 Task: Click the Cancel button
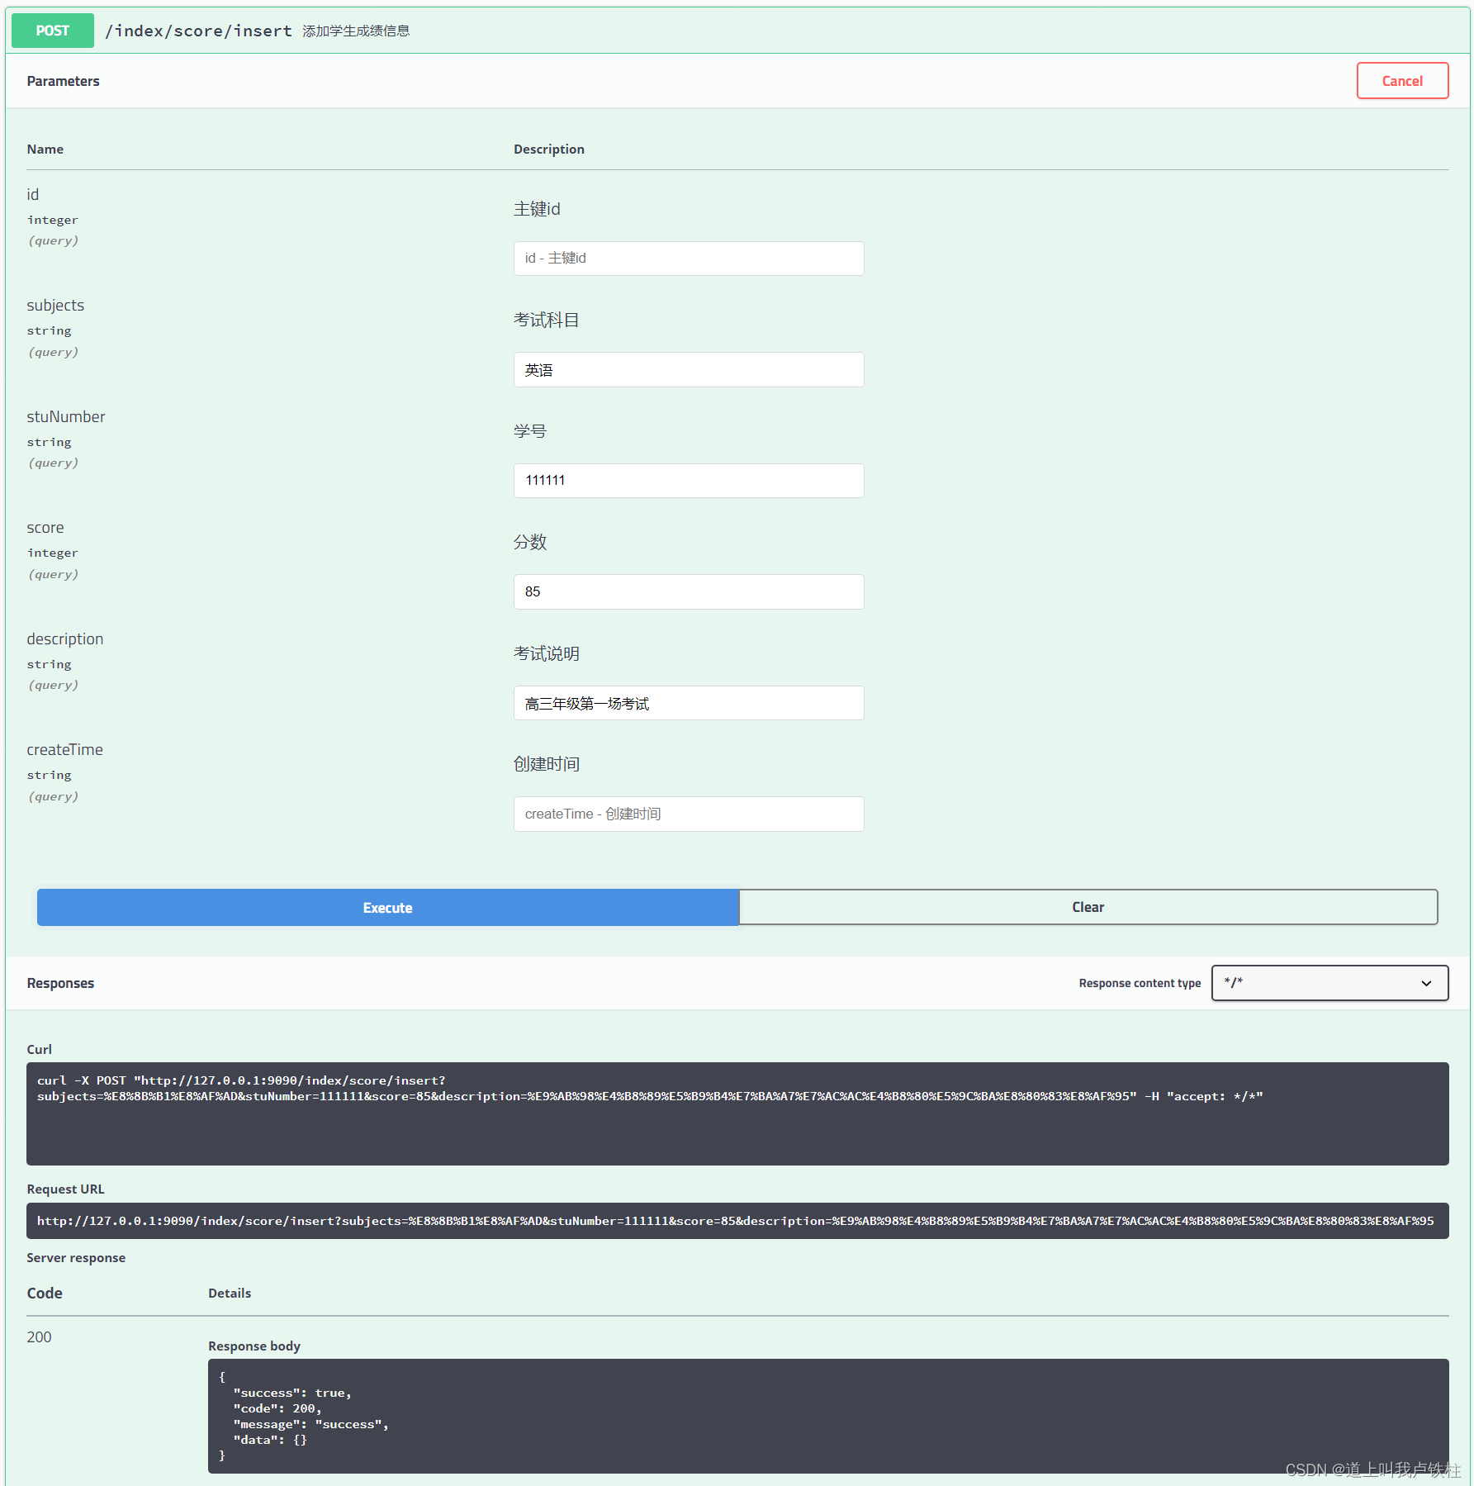(x=1401, y=81)
